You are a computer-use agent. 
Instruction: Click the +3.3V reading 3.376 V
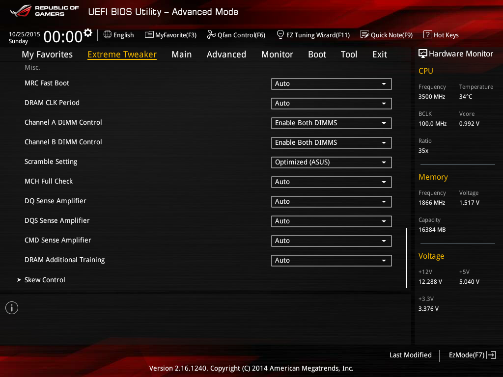[x=428, y=308]
